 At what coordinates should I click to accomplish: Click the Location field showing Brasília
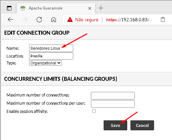click(x=51, y=56)
